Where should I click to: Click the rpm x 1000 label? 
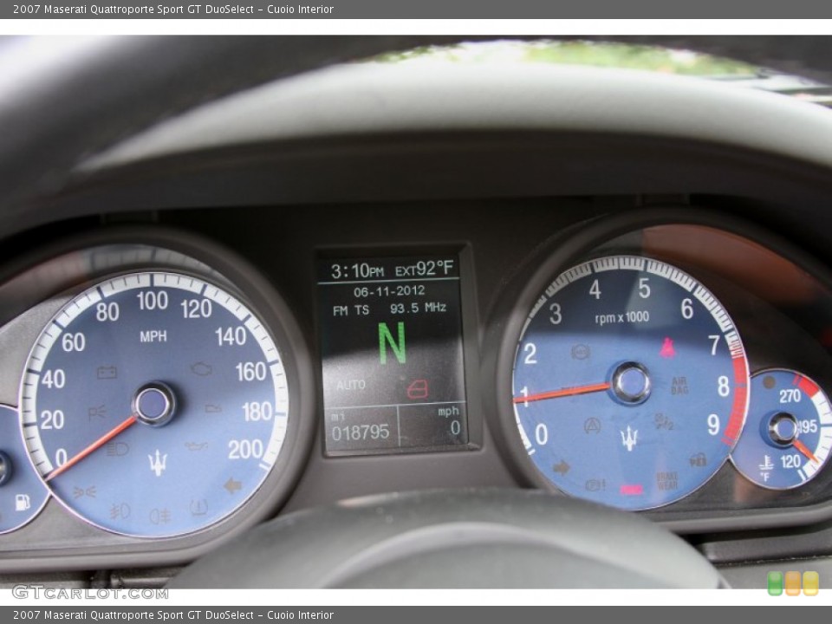pos(622,318)
